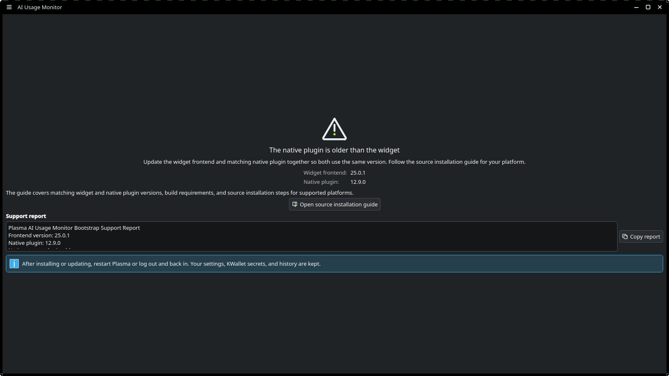Click 'Frontend version: 25.0.1' line in report
669x376 pixels.
pos(39,235)
